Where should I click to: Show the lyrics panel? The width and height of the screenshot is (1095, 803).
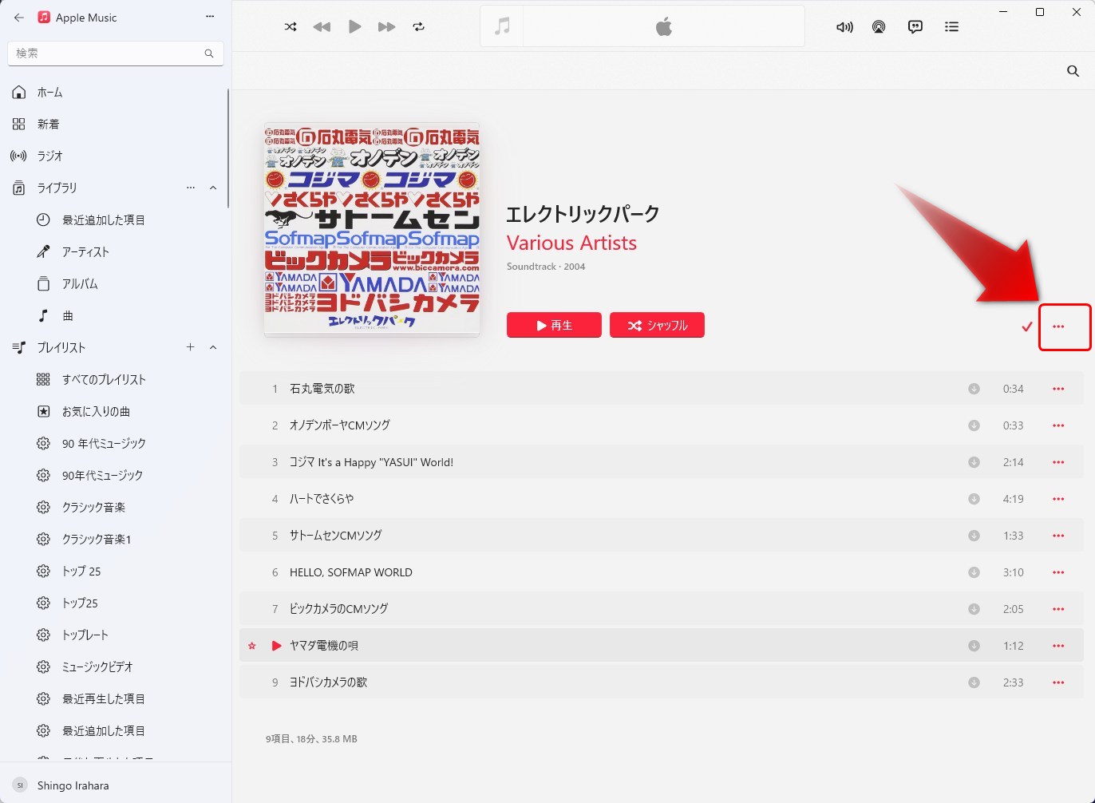tap(915, 26)
